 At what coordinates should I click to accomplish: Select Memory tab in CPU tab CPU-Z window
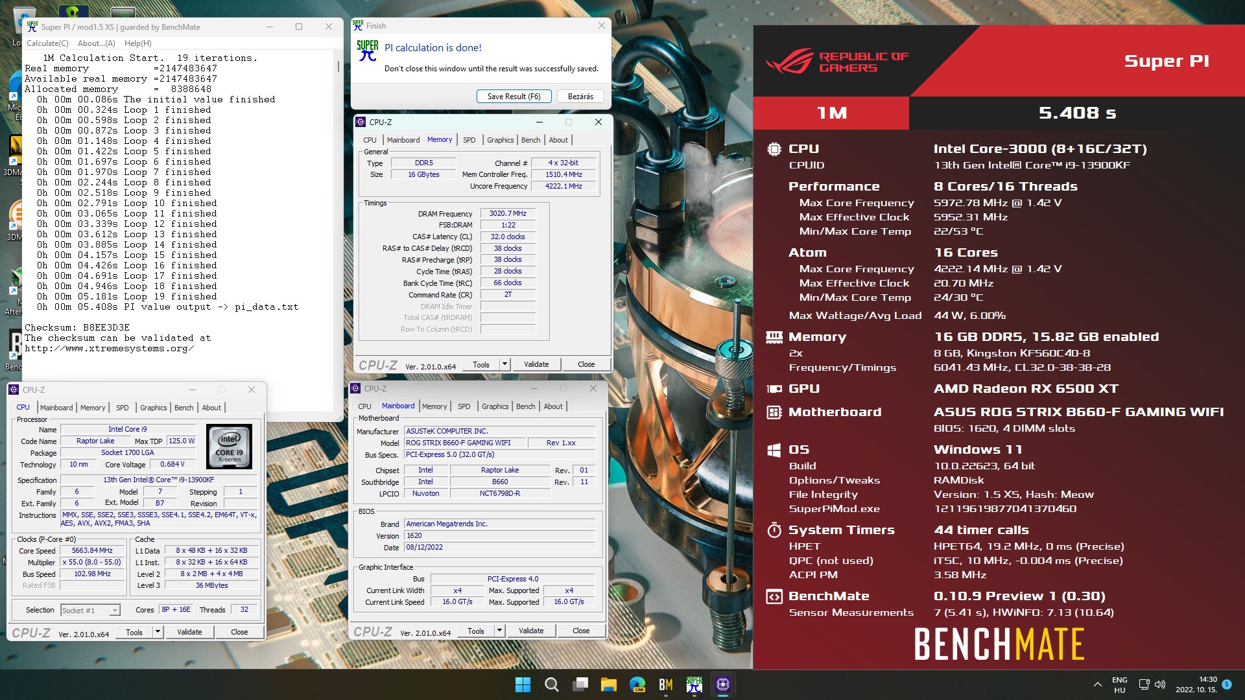(93, 408)
